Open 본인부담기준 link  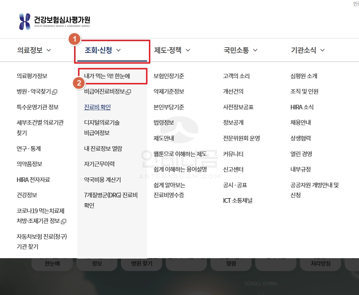coord(169,107)
